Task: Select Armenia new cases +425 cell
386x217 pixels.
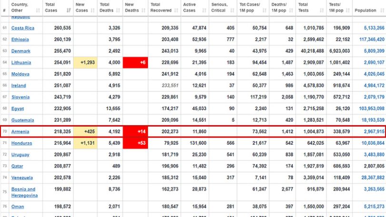Action: coord(85,132)
